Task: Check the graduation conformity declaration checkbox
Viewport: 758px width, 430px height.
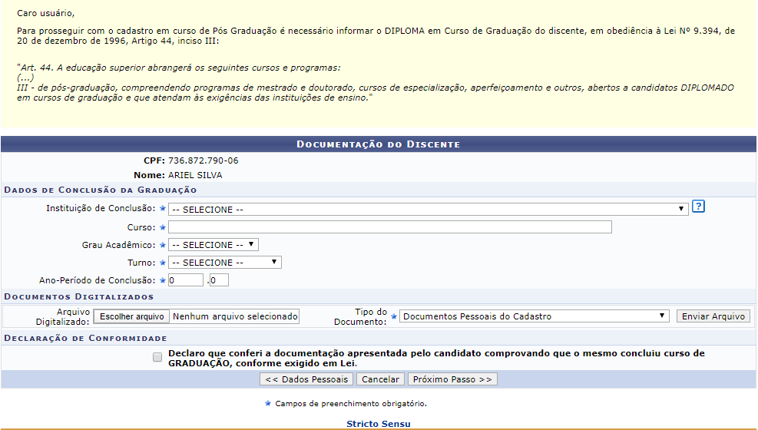Action: pos(157,357)
